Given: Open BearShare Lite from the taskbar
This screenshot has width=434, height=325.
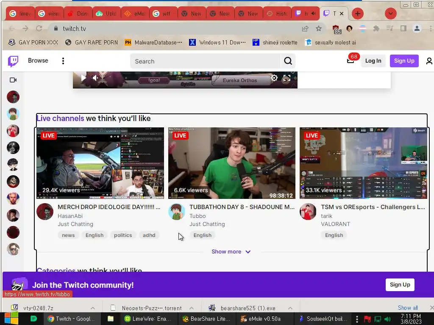Looking at the screenshot, I should pyautogui.click(x=206, y=319).
